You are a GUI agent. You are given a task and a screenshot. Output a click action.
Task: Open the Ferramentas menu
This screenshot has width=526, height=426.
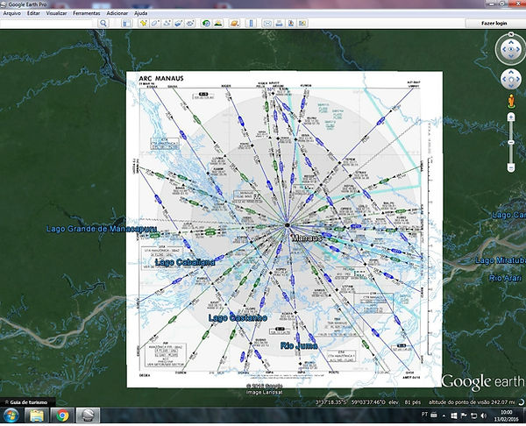[x=87, y=13]
